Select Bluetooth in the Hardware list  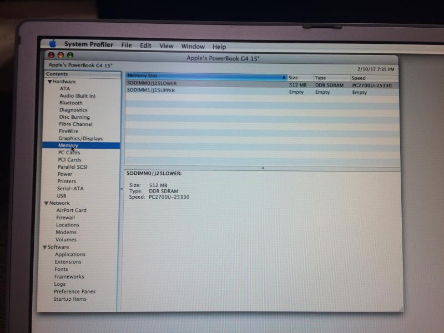tap(71, 103)
